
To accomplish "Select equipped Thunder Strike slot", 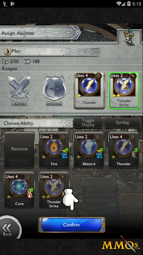I will 124,90.
